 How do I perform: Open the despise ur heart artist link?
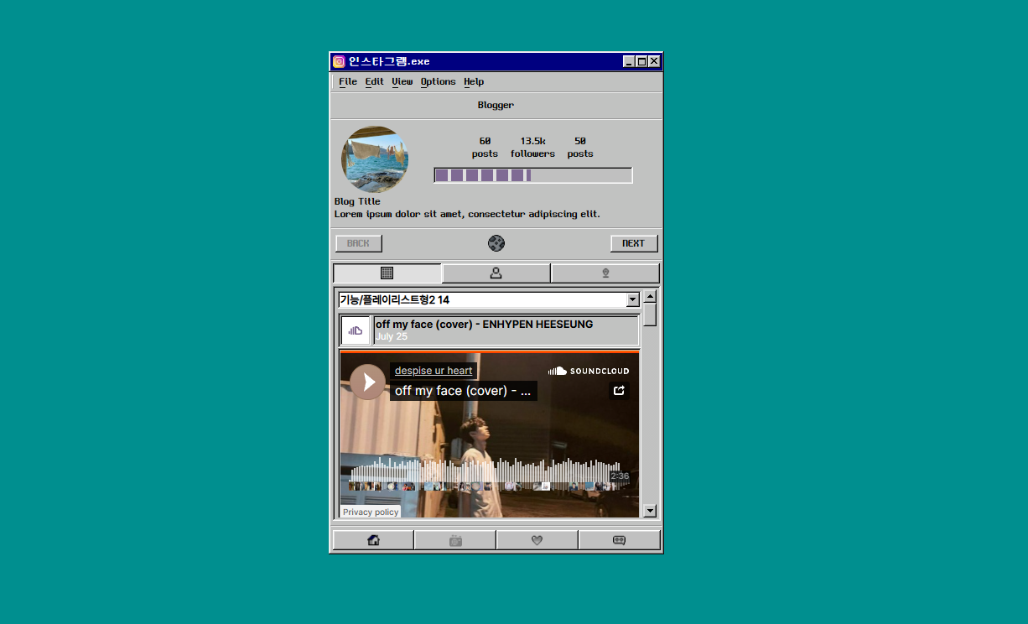click(x=434, y=371)
